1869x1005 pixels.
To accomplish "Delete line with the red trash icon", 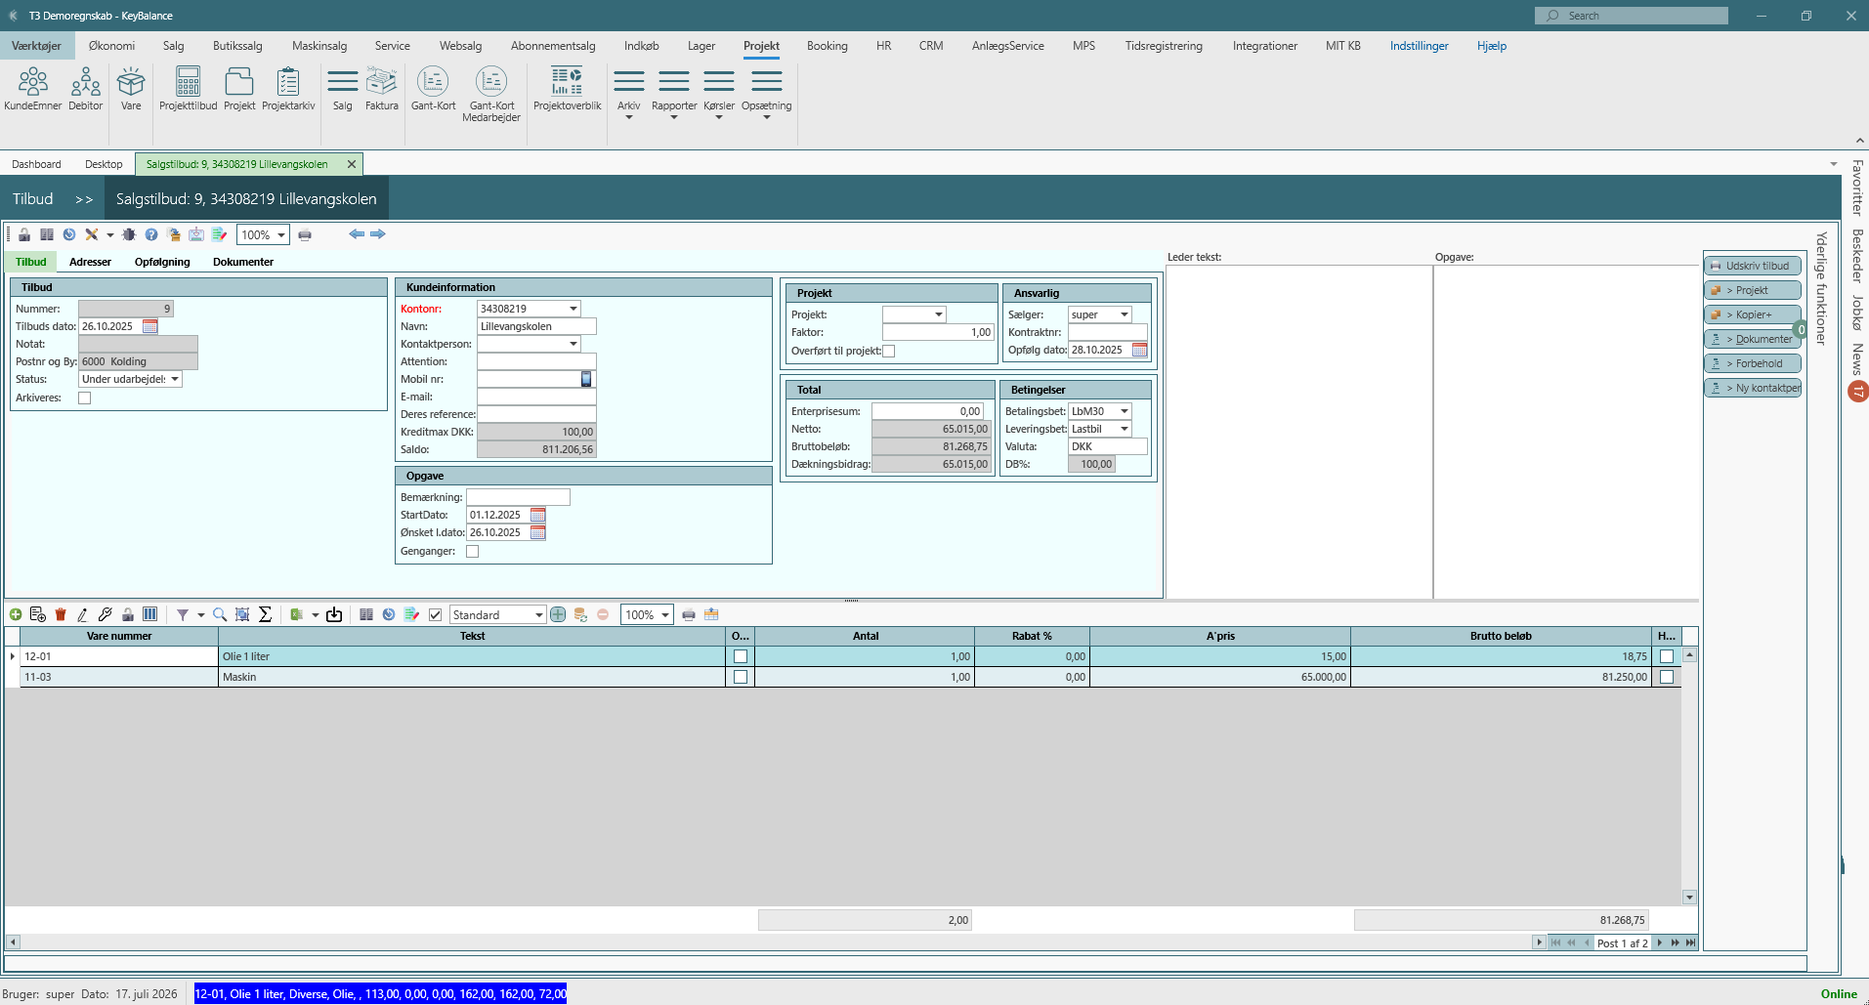I will coord(61,614).
